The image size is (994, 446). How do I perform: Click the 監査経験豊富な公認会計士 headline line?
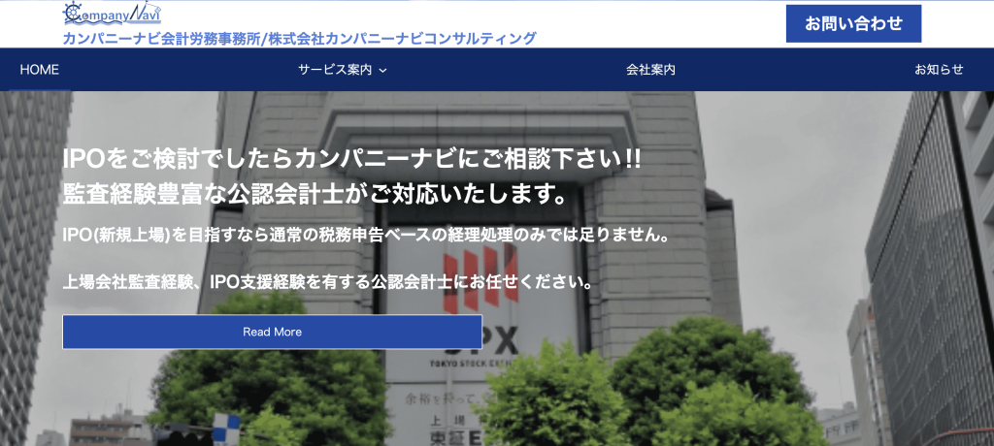tap(315, 195)
